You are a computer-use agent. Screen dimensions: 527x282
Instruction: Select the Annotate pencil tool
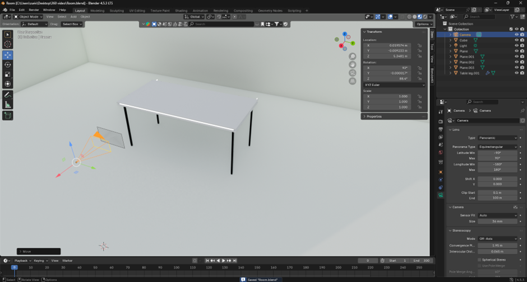click(x=8, y=95)
